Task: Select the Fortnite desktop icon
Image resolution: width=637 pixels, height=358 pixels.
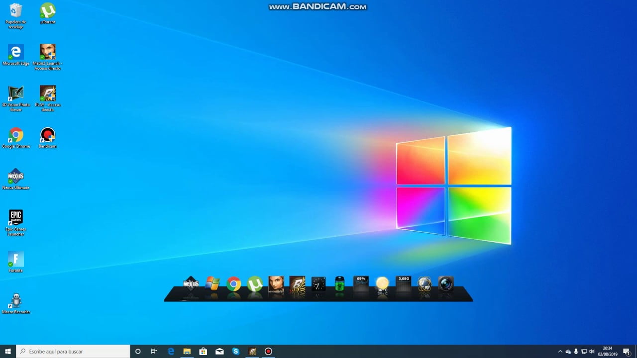Action: (x=15, y=262)
